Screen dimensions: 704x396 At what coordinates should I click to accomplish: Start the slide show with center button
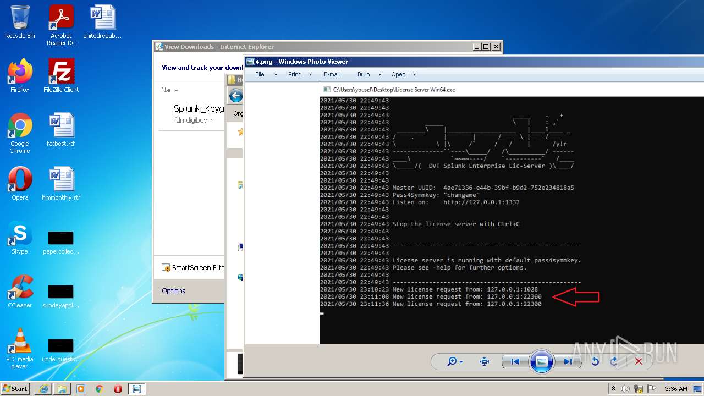coord(541,361)
